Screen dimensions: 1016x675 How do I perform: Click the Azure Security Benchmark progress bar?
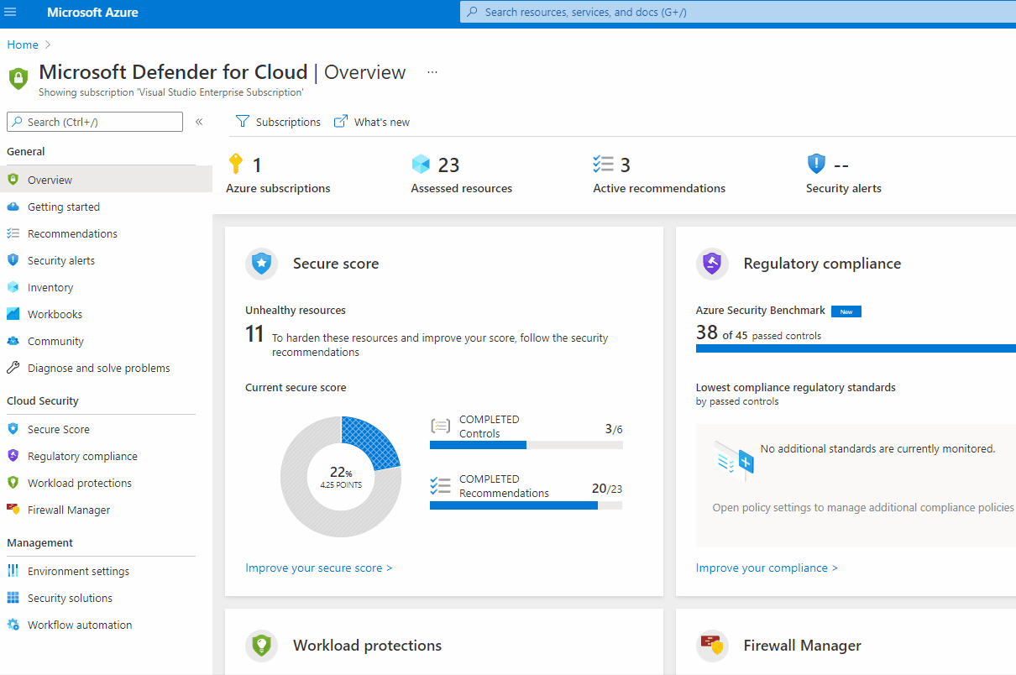[x=856, y=348]
